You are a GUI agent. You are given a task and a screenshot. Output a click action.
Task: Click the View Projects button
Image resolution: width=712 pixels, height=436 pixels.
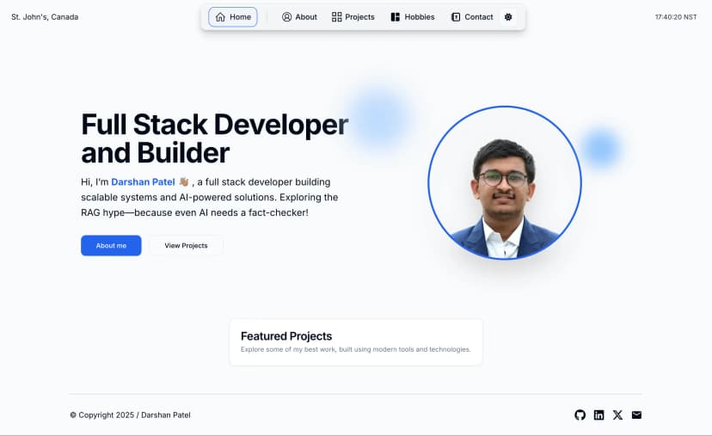187,245
